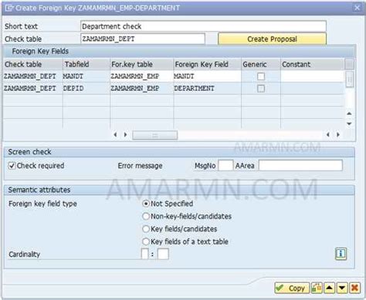
Task: Close the Create Foreign Key dialog
Action: click(x=358, y=8)
